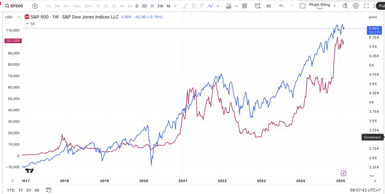385x194 pixels.
Task: Open chart Settings hexagon icon
Action: pyautogui.click(x=356, y=6)
